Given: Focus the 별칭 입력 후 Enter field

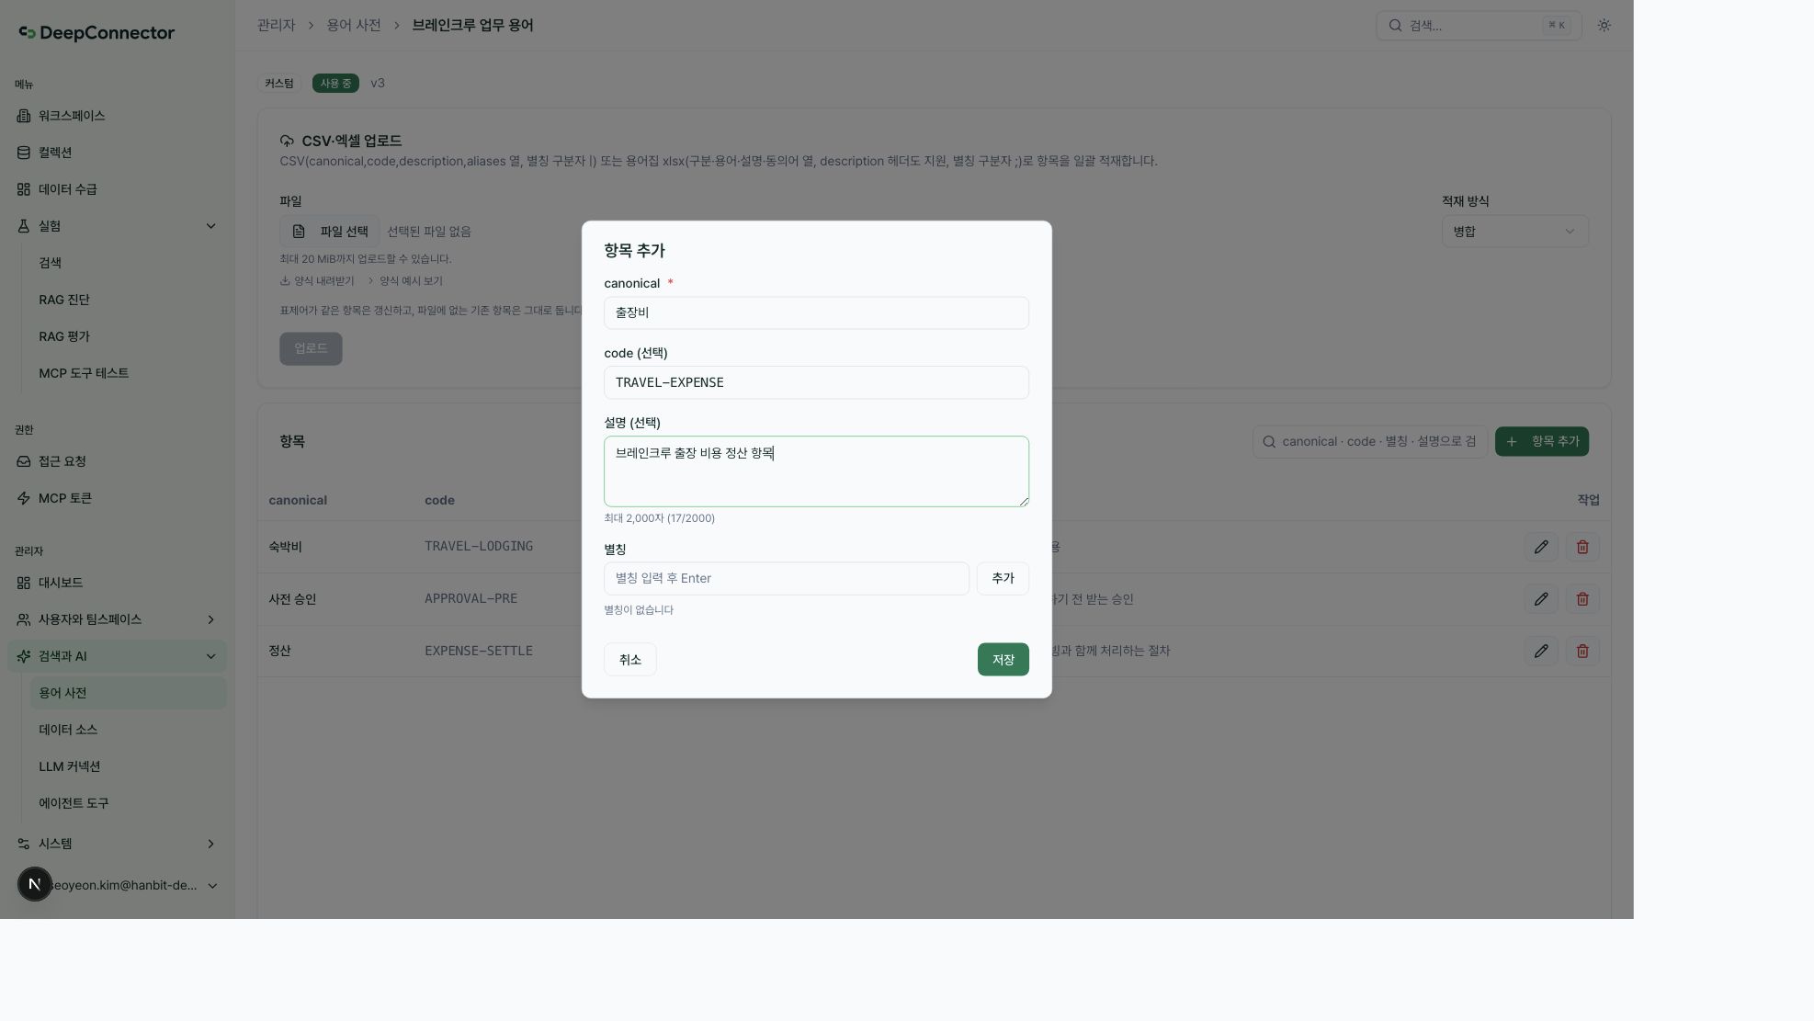Looking at the screenshot, I should 787,578.
